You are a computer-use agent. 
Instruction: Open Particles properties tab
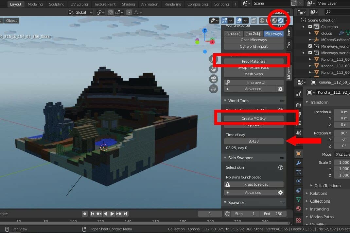pyautogui.click(x=299, y=172)
